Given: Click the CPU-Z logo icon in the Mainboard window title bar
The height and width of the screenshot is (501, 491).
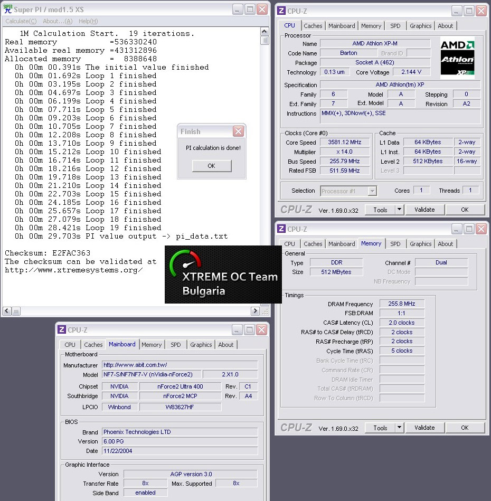Looking at the screenshot, I should tap(62, 329).
